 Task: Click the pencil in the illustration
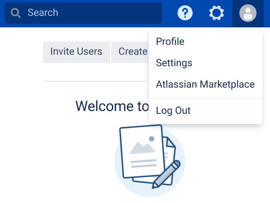click(x=166, y=174)
